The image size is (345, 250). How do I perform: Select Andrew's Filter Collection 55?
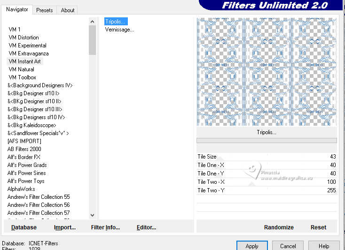click(x=39, y=197)
